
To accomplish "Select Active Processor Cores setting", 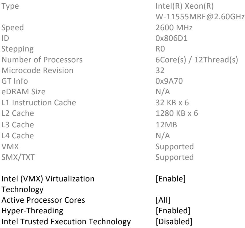I will point(43,200).
